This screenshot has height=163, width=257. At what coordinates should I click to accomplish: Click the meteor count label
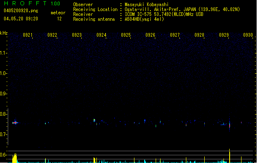pyautogui.click(x=58, y=13)
